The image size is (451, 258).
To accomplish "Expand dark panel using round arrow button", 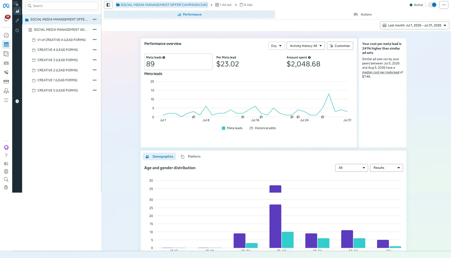I will 17,101.
